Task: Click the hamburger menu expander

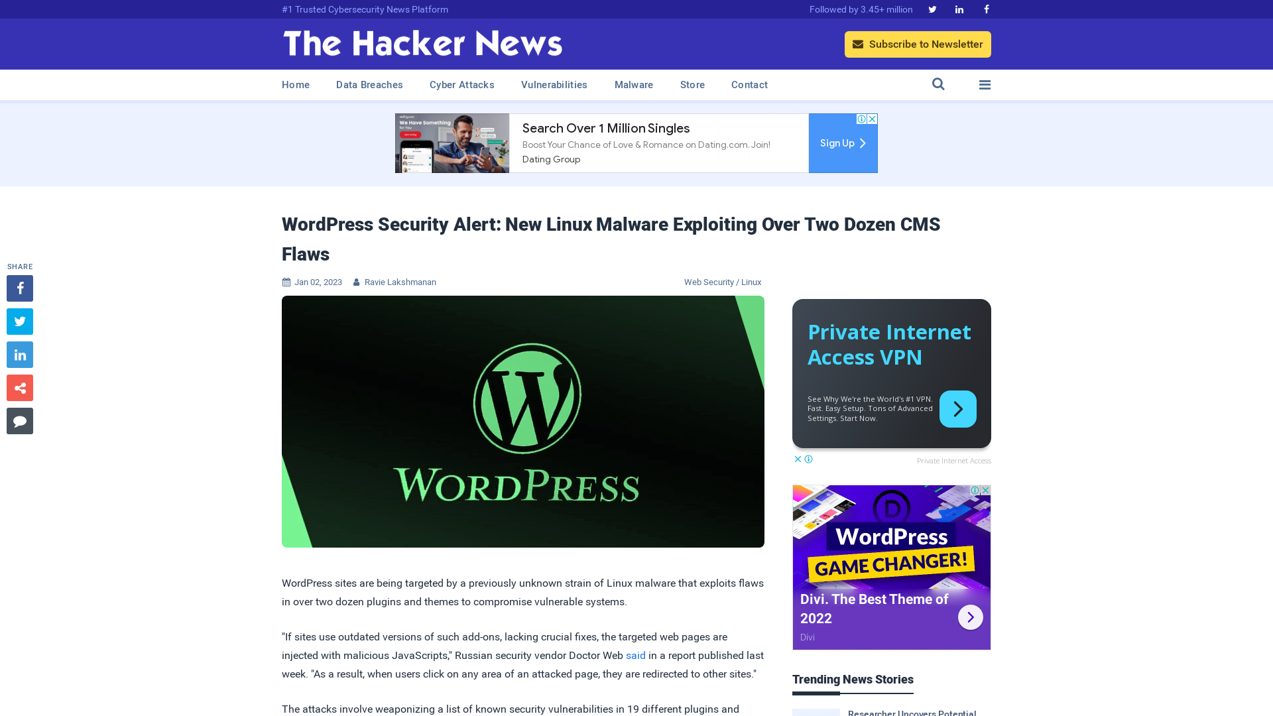Action: coord(985,85)
